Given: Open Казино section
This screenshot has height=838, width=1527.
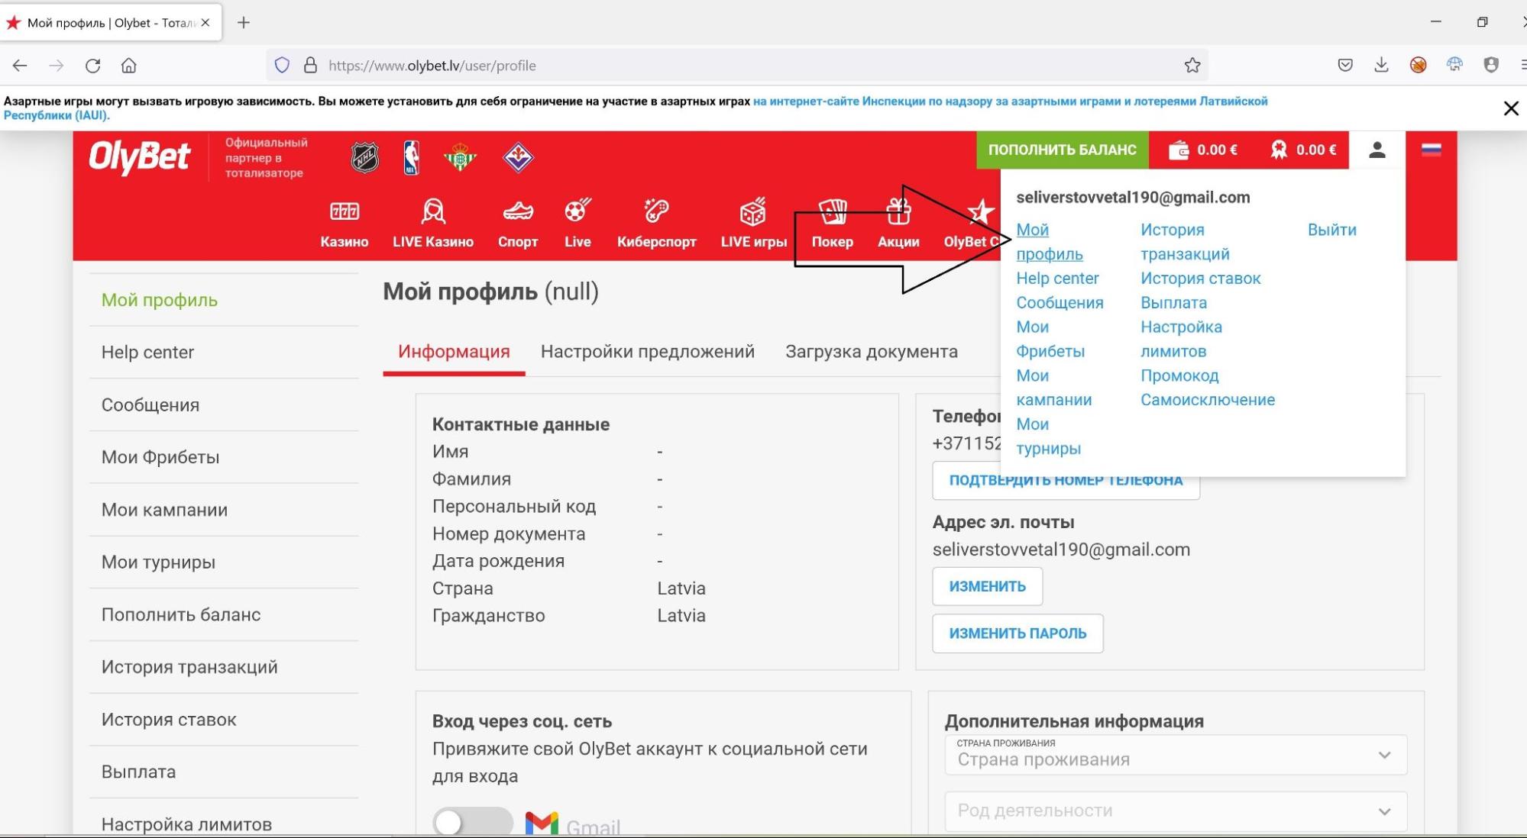Looking at the screenshot, I should [x=345, y=224].
